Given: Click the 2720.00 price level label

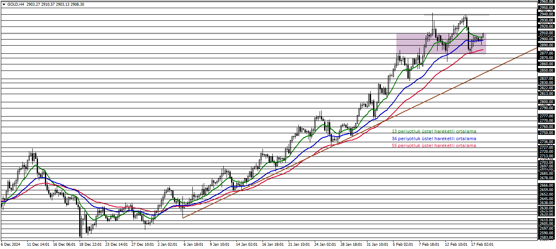Looking at the screenshot, I should pos(546,152).
